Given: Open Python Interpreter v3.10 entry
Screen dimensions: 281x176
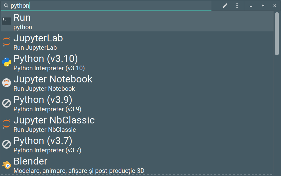Looking at the screenshot, I should (137, 63).
